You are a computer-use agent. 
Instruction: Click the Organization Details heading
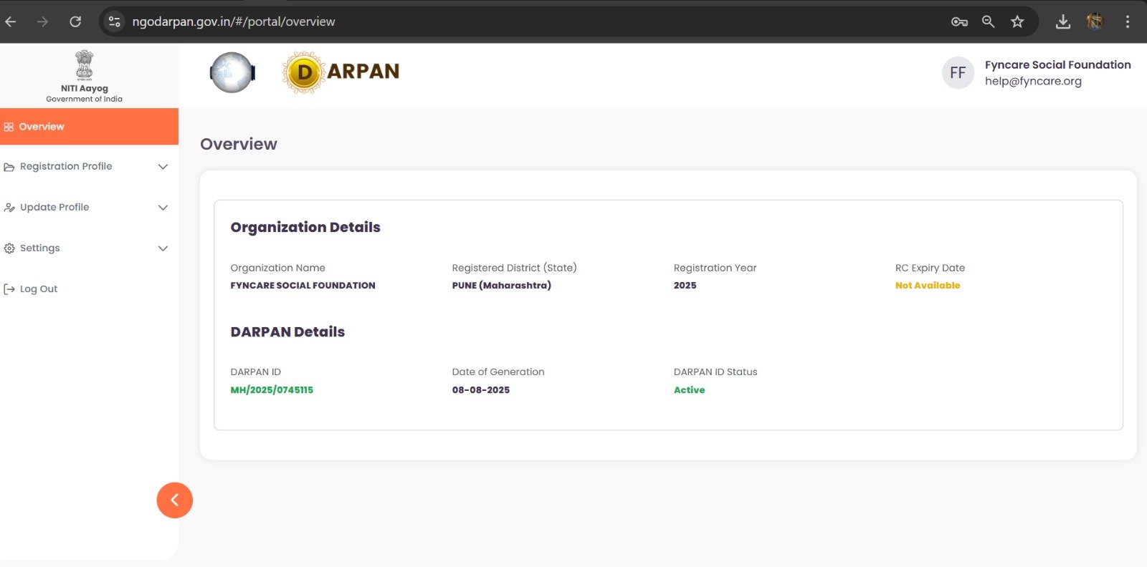(305, 227)
